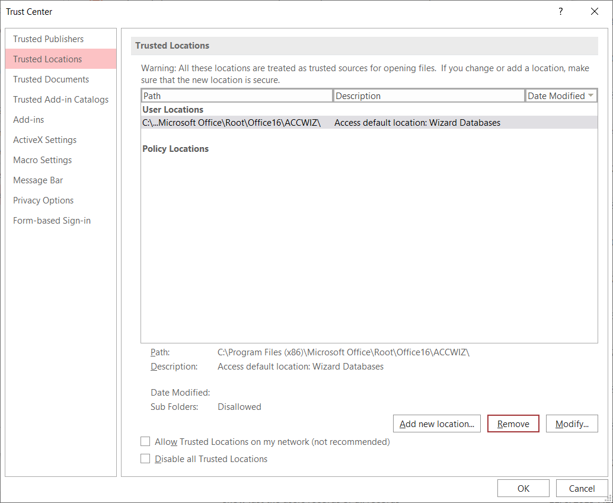The image size is (613, 503).
Task: Click the Path column header
Action: 237,95
